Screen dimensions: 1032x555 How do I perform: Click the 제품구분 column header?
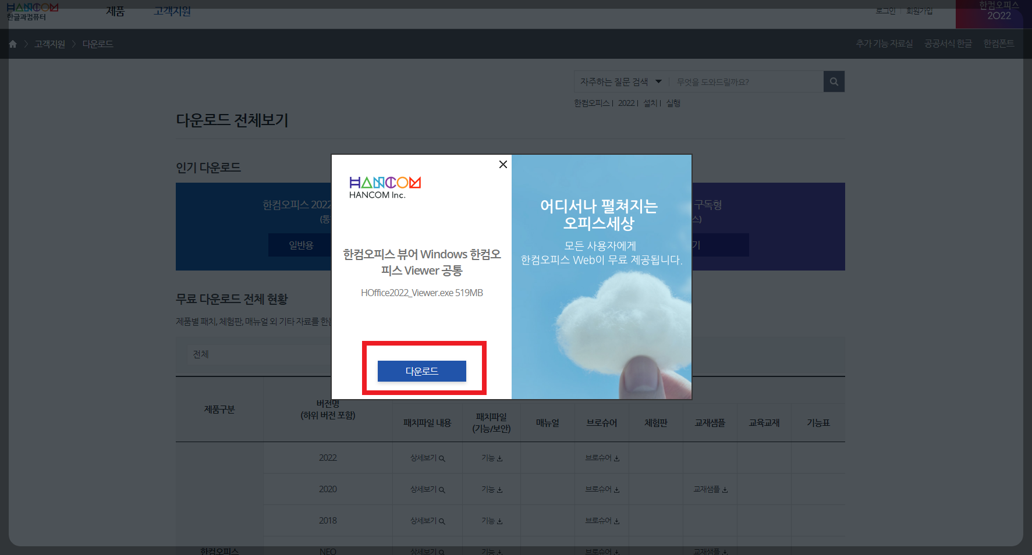pos(219,410)
